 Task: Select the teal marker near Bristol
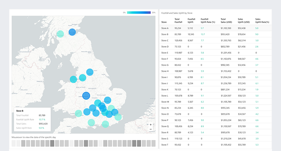click(x=78, y=113)
